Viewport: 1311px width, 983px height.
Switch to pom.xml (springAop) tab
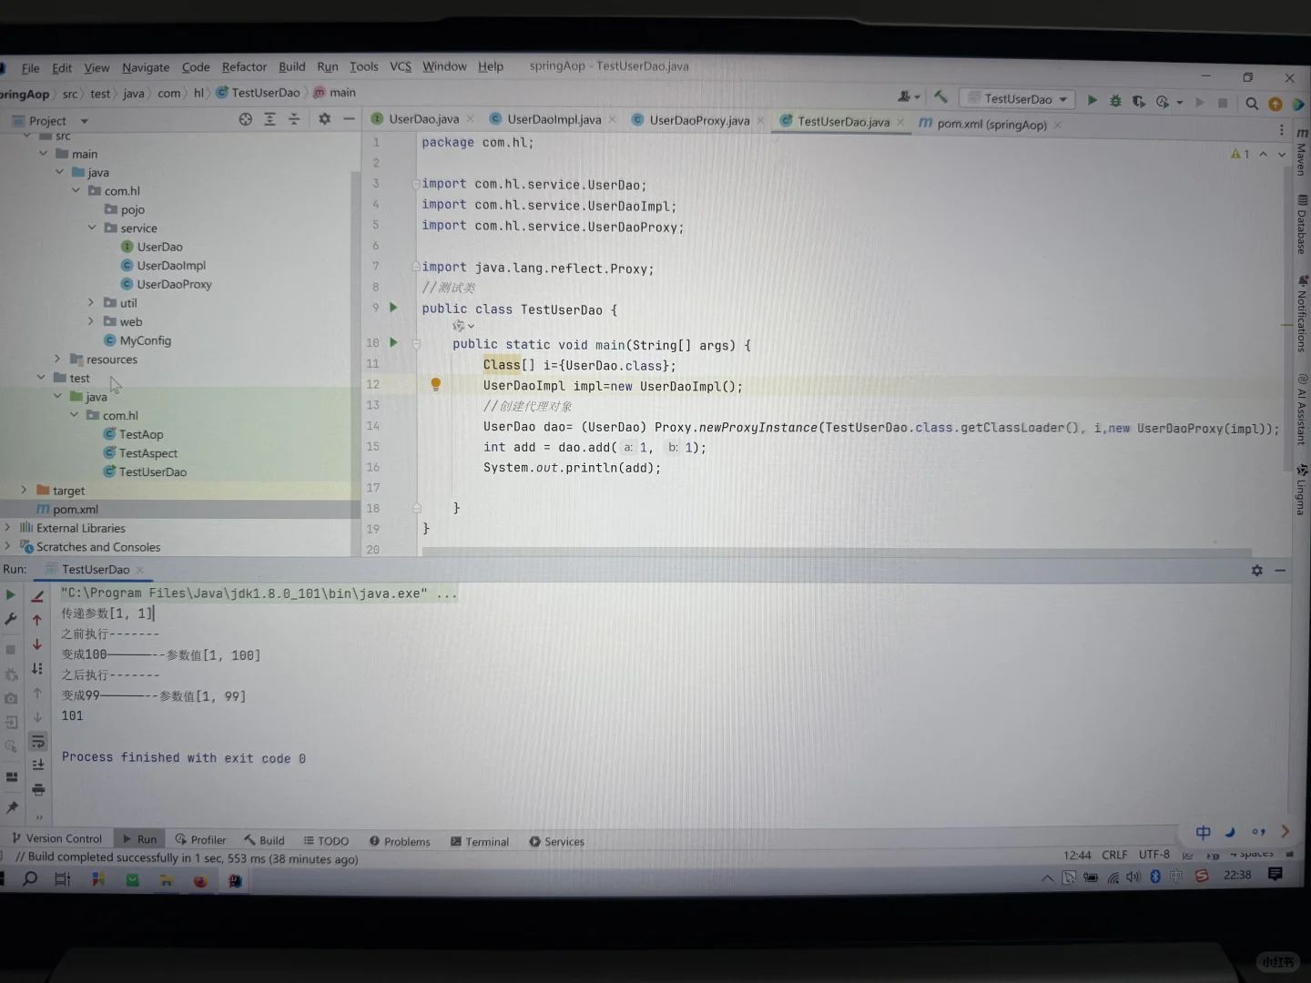(x=991, y=124)
